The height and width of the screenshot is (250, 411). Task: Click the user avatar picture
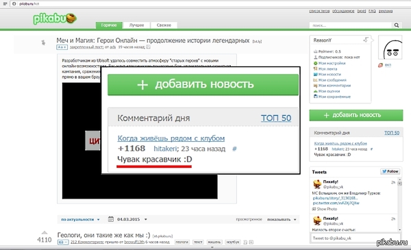390,47
